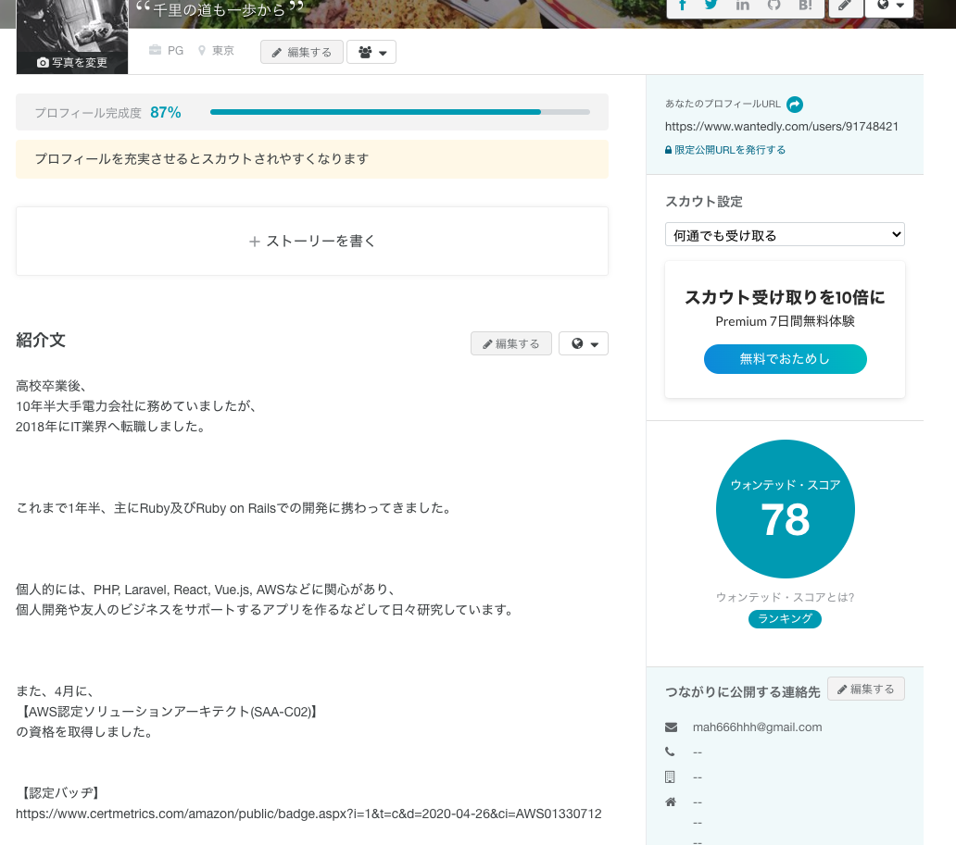Click the share arrow next to profile URL
956x845 pixels.
pos(795,105)
